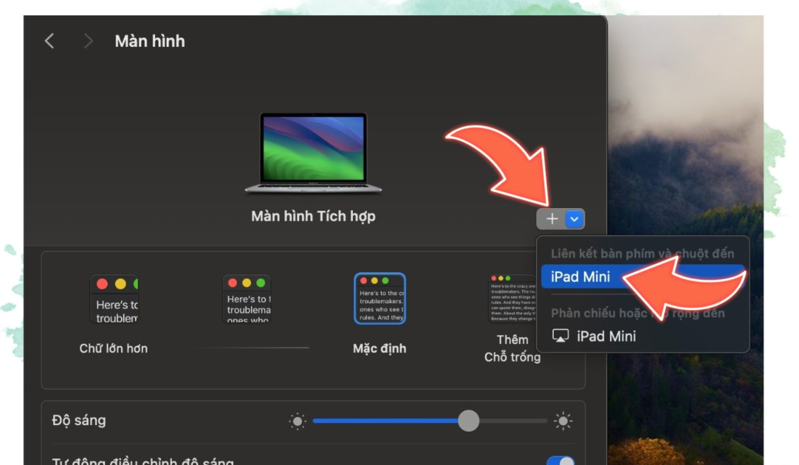The image size is (799, 465).
Task: Choose iPad Mini text under mirror or extend
Action: tap(606, 336)
